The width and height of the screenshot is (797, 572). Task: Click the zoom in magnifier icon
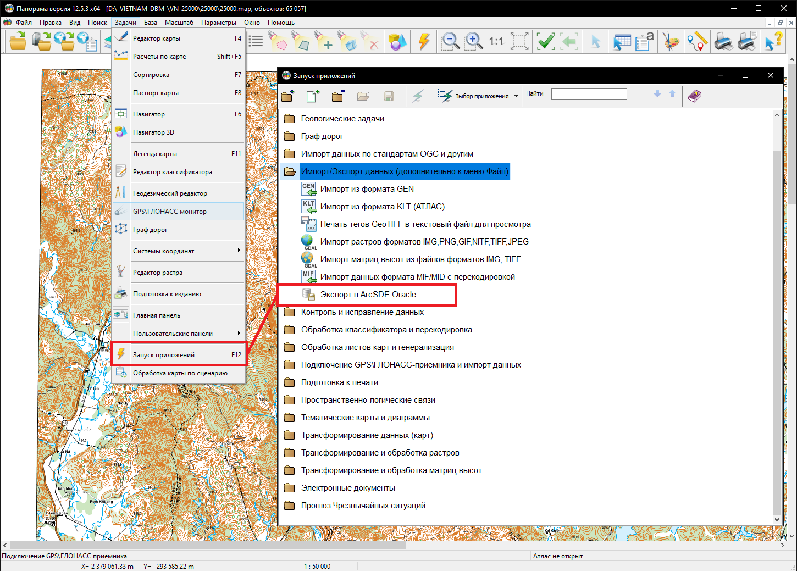(473, 41)
